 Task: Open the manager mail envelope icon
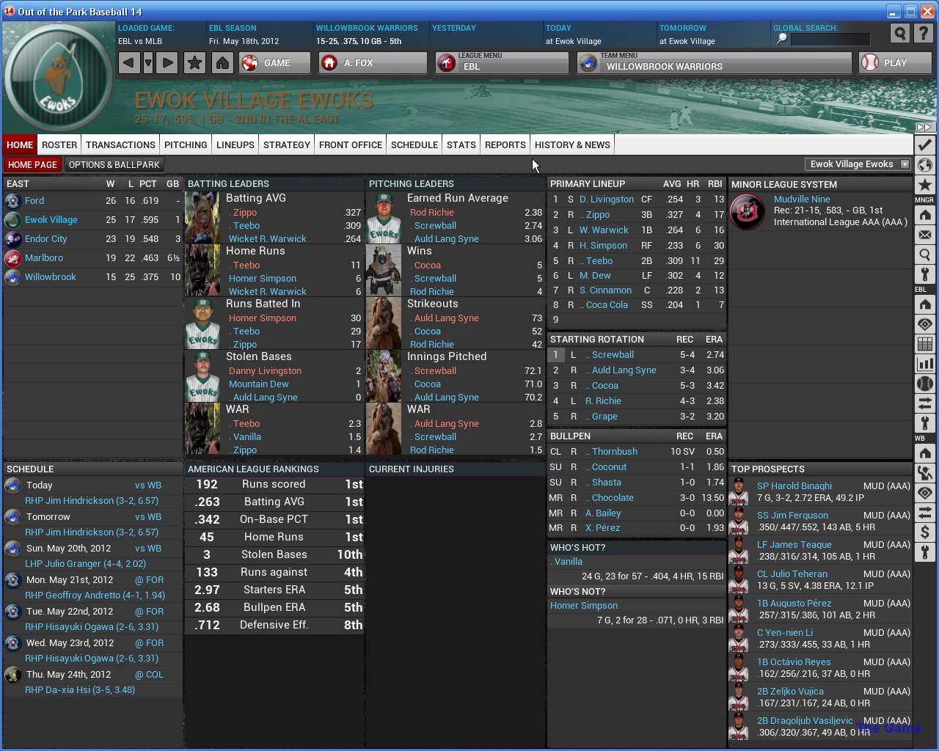pos(924,235)
